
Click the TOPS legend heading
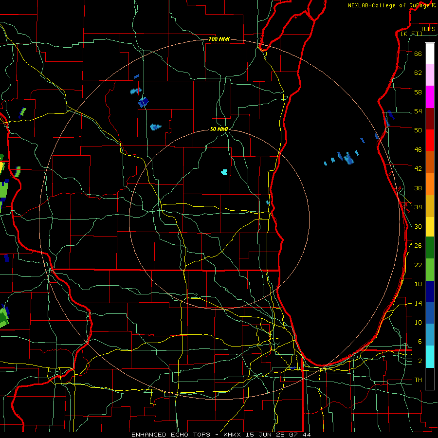point(428,29)
